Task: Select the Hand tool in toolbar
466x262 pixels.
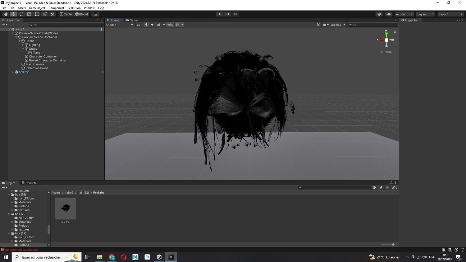Action: (x=6, y=14)
